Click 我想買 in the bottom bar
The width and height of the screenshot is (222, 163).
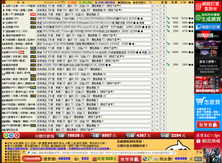(x=129, y=159)
